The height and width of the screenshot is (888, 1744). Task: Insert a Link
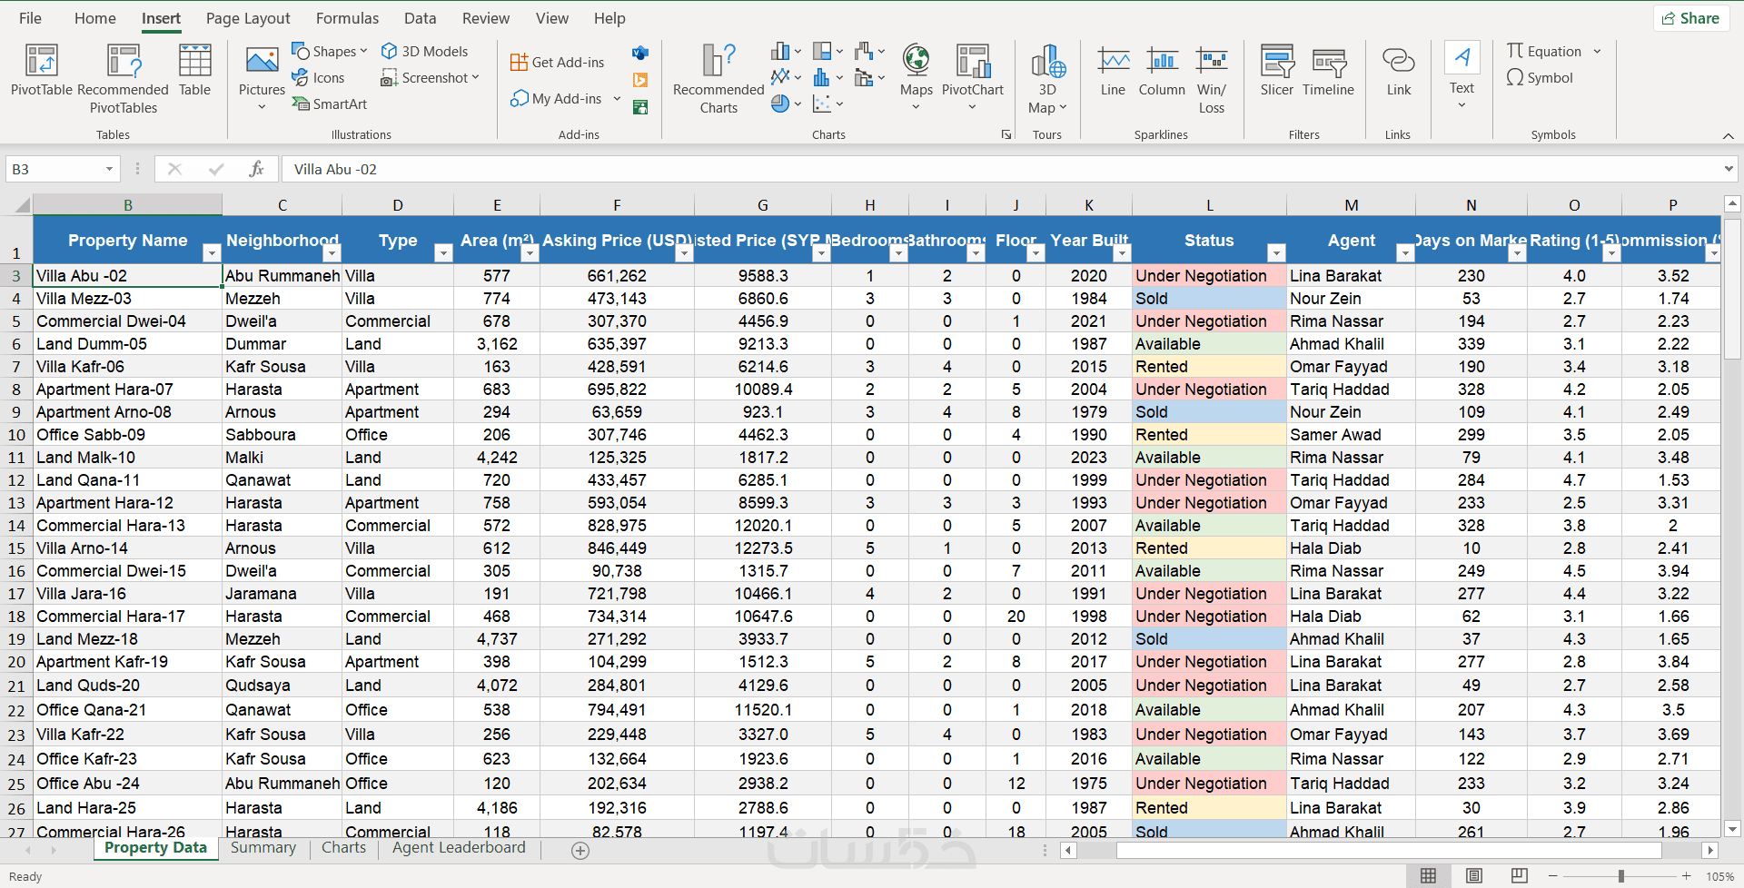(1398, 71)
